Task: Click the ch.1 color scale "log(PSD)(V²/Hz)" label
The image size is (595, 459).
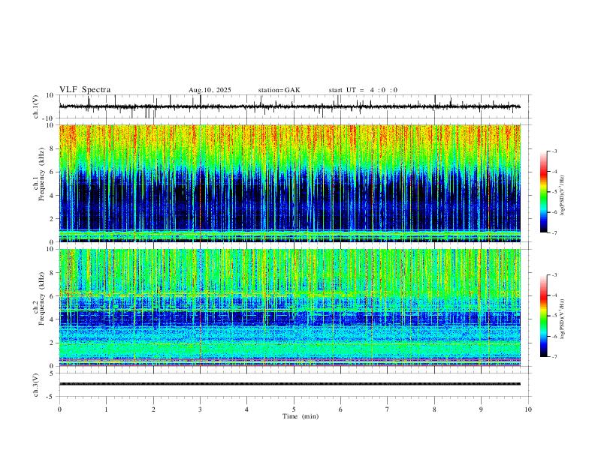Action: pos(563,196)
